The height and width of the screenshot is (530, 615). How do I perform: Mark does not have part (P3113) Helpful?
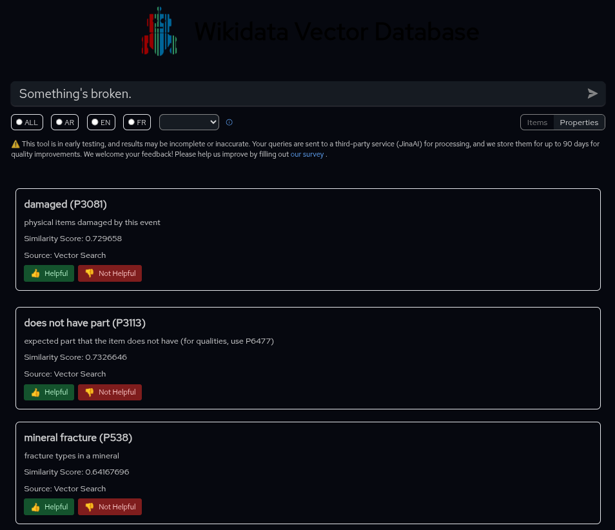49,392
